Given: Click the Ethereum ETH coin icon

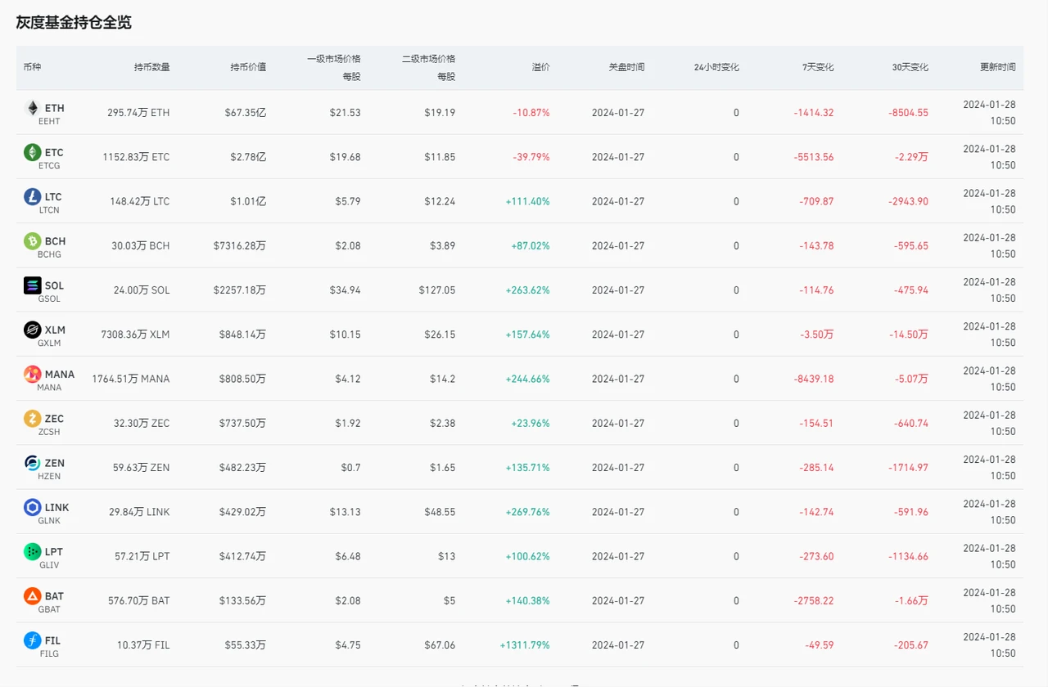Looking at the screenshot, I should (x=33, y=108).
